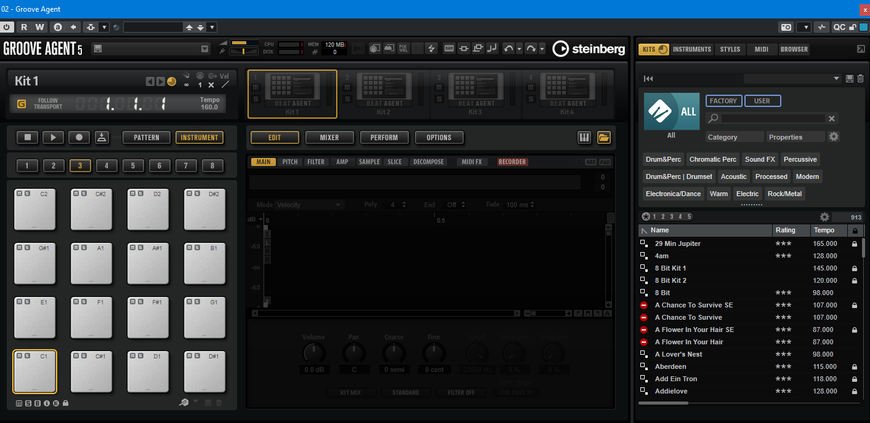Click the redo arrow icon
The image size is (870, 423).
[531, 48]
